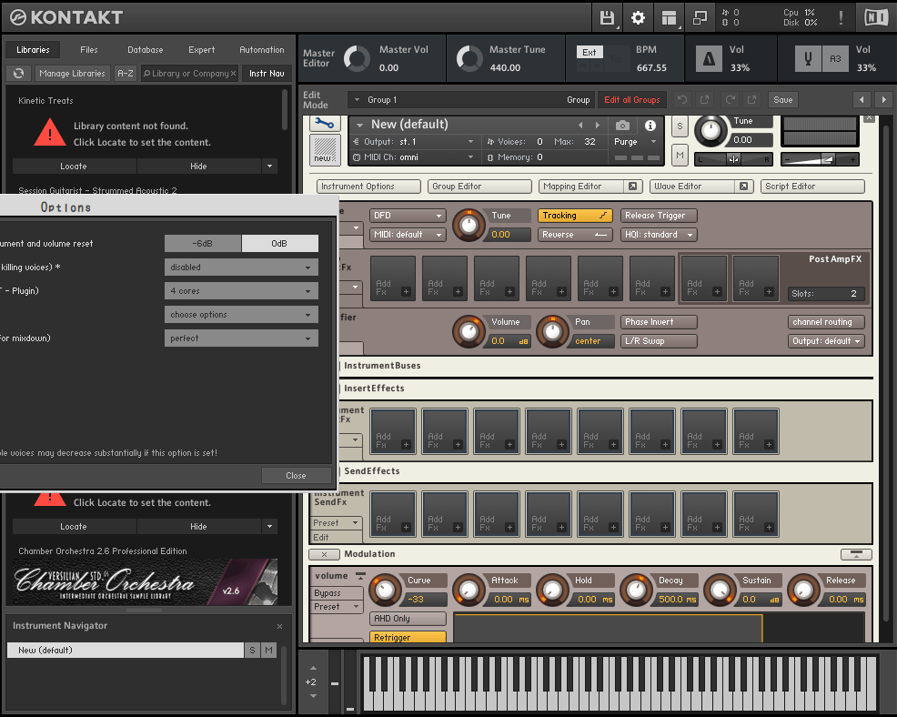Toggle the Tracking button

click(x=575, y=216)
